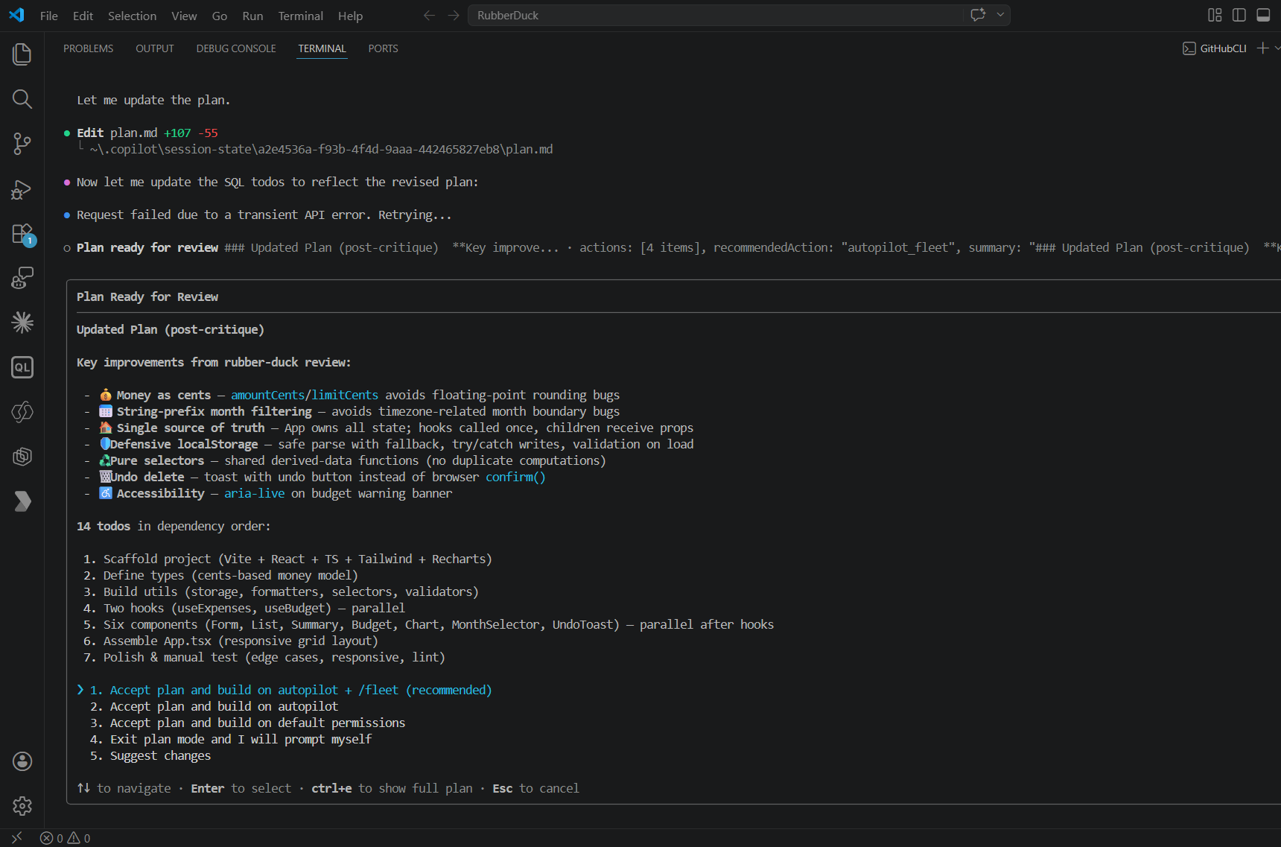Viewport: 1281px width, 847px height.
Task: Open the Manage settings gear icon
Action: coord(22,805)
